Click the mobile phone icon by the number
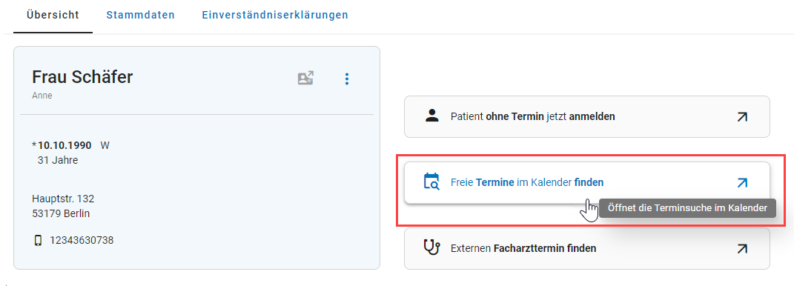 coord(38,241)
